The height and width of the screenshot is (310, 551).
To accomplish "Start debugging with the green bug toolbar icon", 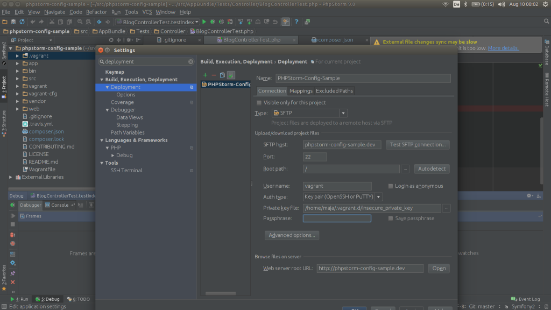I will point(213,22).
